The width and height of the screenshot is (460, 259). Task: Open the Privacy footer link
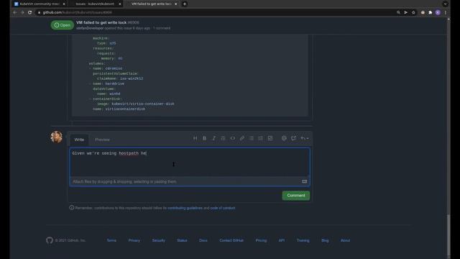[134, 240]
